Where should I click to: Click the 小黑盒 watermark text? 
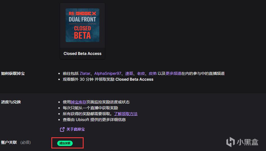(x=247, y=142)
